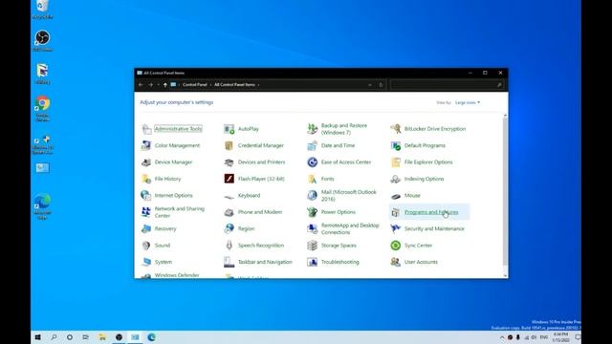
Task: Open the Sync Center icon
Action: [x=395, y=246]
